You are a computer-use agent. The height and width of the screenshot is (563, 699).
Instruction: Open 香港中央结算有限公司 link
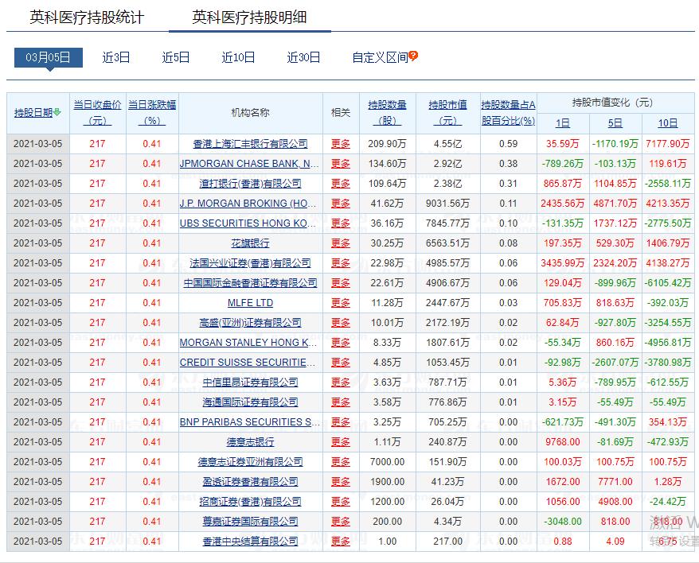[x=250, y=542]
